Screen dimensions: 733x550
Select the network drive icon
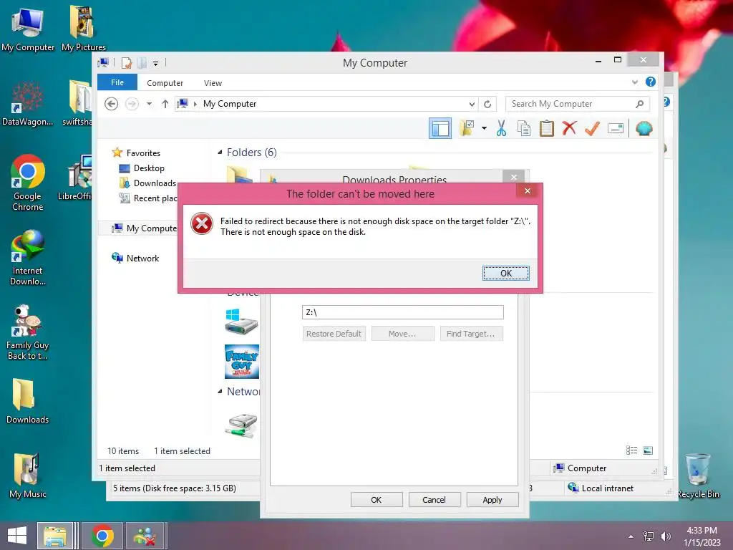coord(241,425)
